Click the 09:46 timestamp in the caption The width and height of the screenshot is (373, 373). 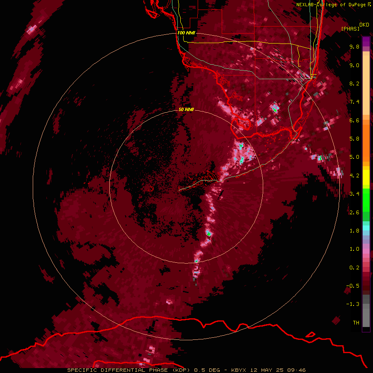pyautogui.click(x=296, y=370)
